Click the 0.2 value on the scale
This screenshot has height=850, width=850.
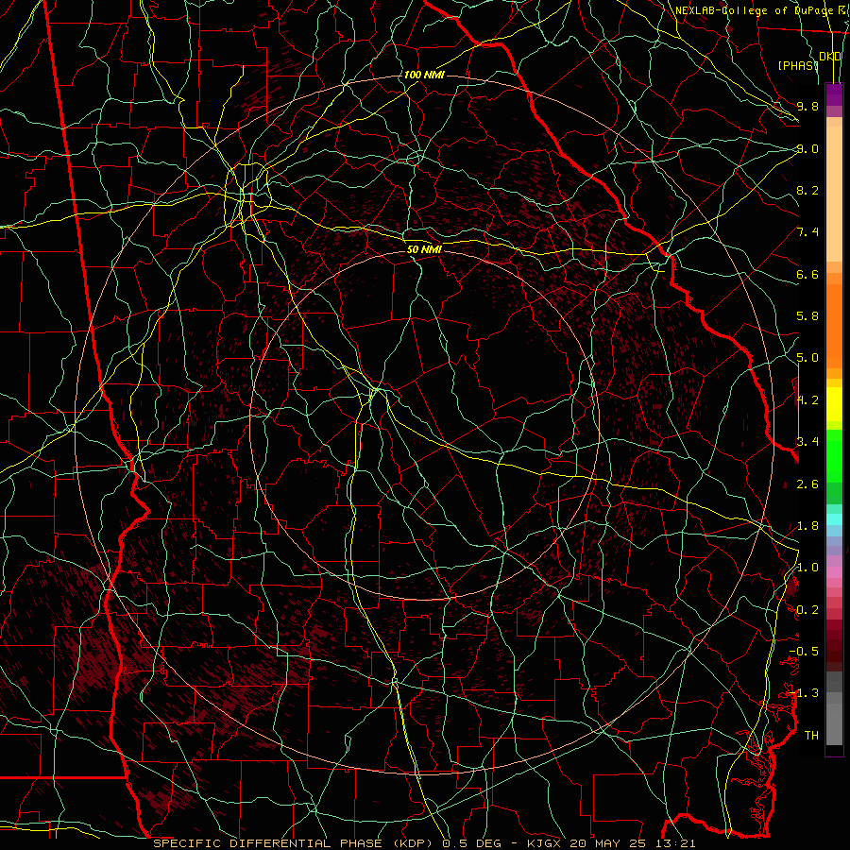click(807, 610)
